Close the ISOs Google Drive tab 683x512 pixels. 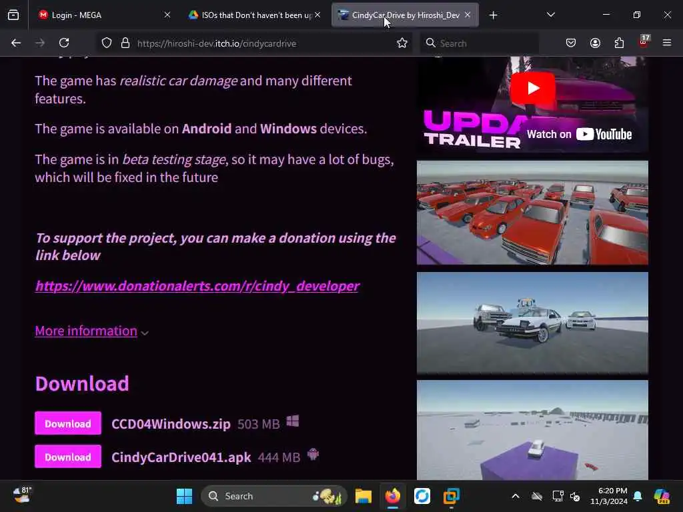click(318, 15)
